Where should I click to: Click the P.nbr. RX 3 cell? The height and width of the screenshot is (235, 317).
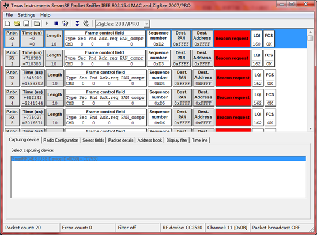pos(12,78)
